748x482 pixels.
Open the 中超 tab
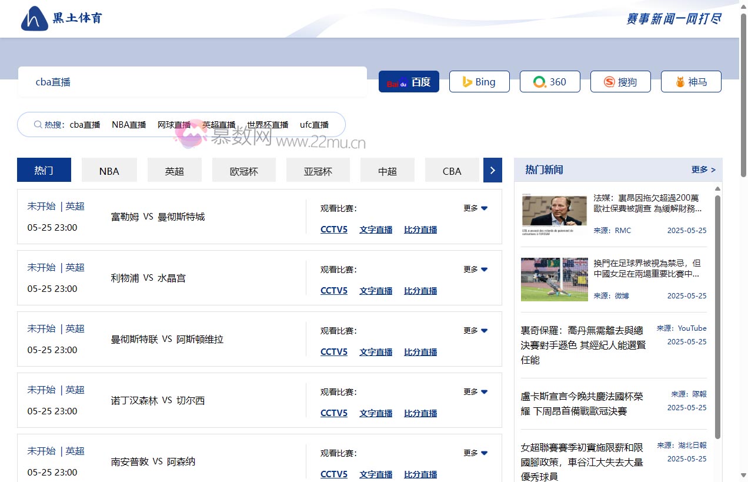tap(387, 171)
